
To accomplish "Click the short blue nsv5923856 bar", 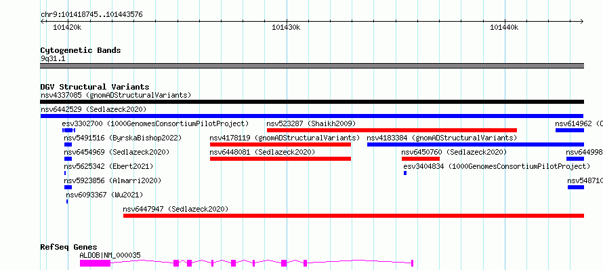I will pyautogui.click(x=68, y=187).
